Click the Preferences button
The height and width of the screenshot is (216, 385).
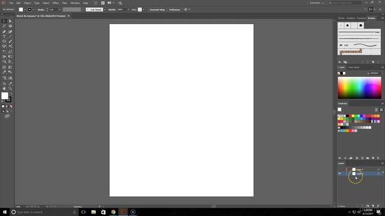click(x=174, y=10)
